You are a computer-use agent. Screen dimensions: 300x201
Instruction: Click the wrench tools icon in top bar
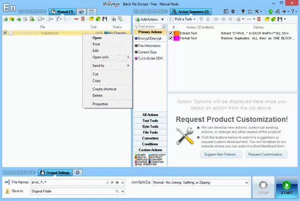click(256, 10)
